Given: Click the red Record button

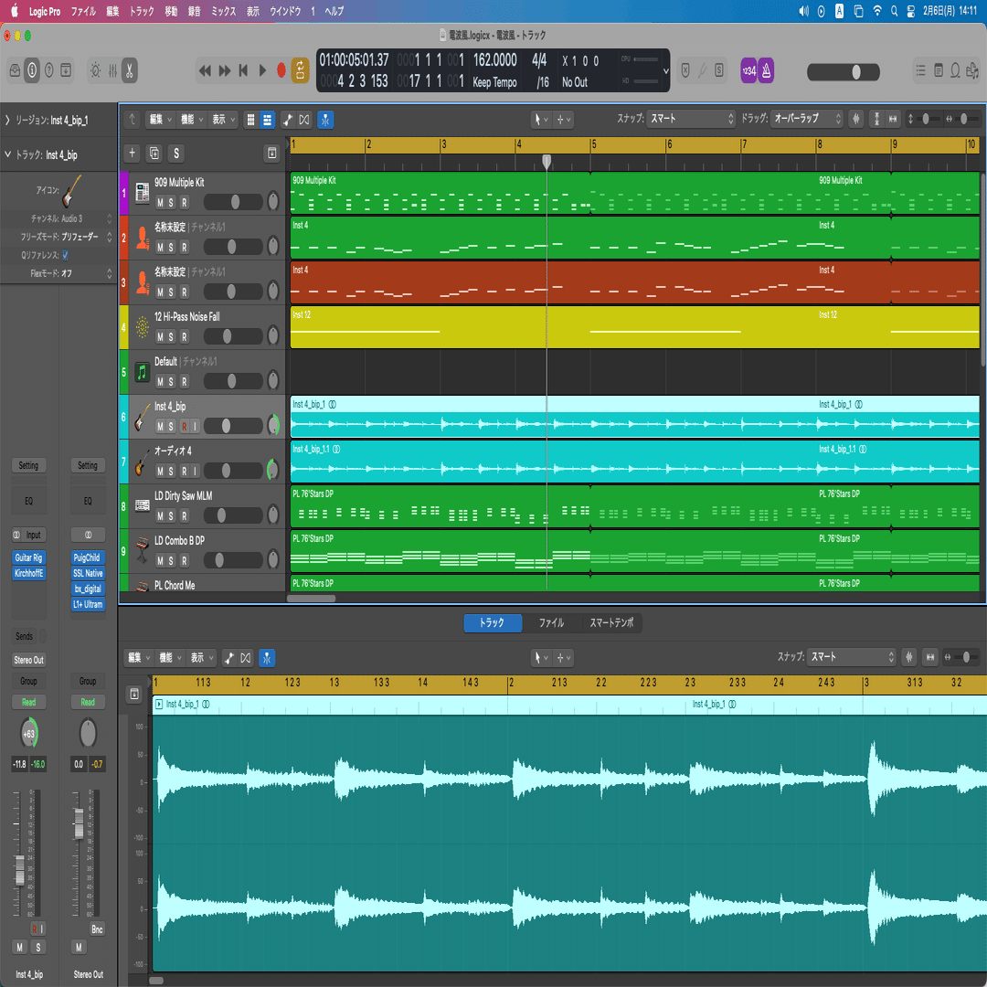Looking at the screenshot, I should (281, 70).
